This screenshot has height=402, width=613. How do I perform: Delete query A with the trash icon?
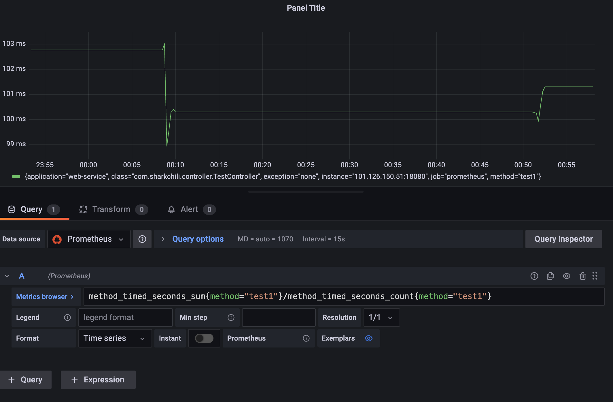click(582, 276)
